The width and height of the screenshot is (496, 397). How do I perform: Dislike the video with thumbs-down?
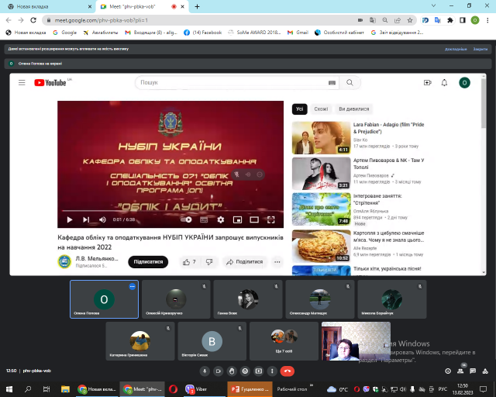click(x=209, y=262)
